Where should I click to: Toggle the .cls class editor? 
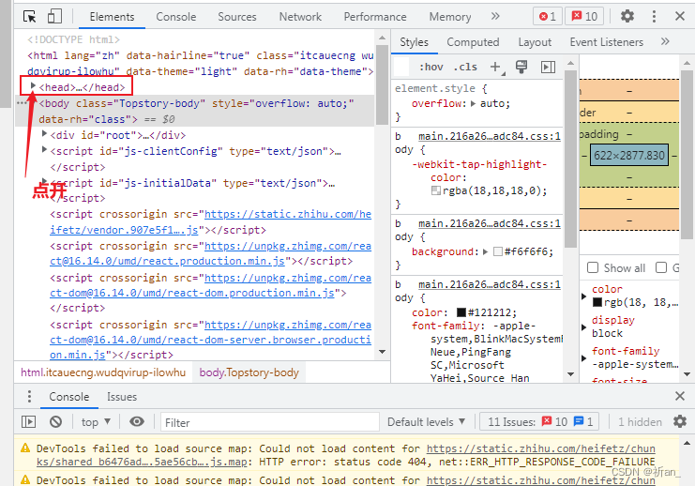coord(465,67)
